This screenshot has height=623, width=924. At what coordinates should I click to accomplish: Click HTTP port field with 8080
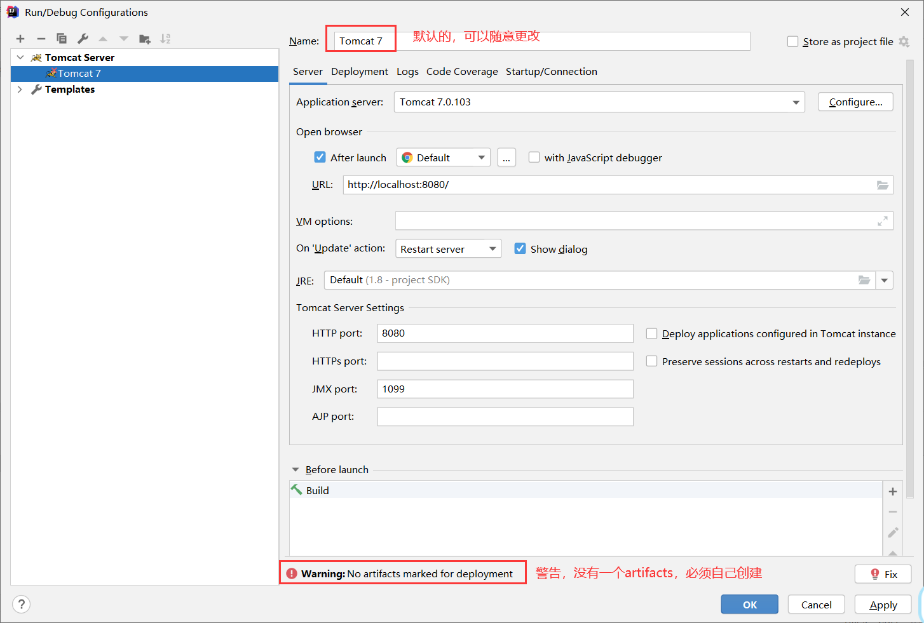(x=505, y=333)
